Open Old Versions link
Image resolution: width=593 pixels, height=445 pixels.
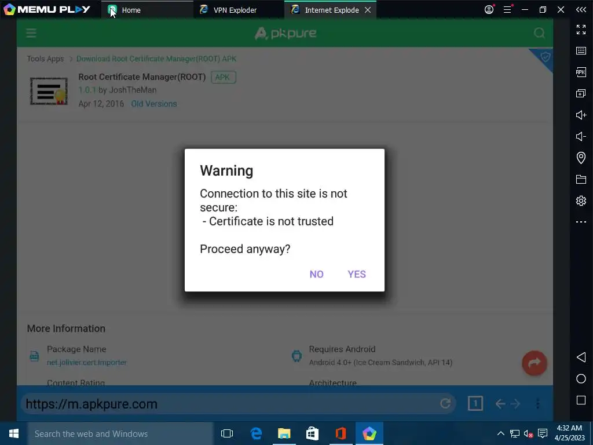click(x=154, y=104)
